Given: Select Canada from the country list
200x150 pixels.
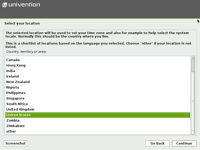Looking at the screenshot, I should pyautogui.click(x=13, y=60).
